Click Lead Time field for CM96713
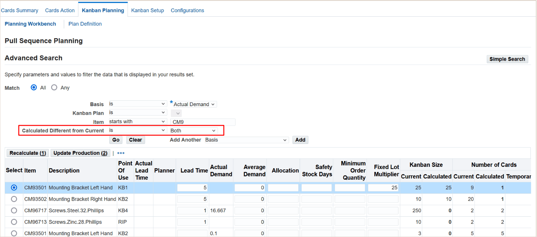Screen dimensions: 537x237 coord(192,222)
